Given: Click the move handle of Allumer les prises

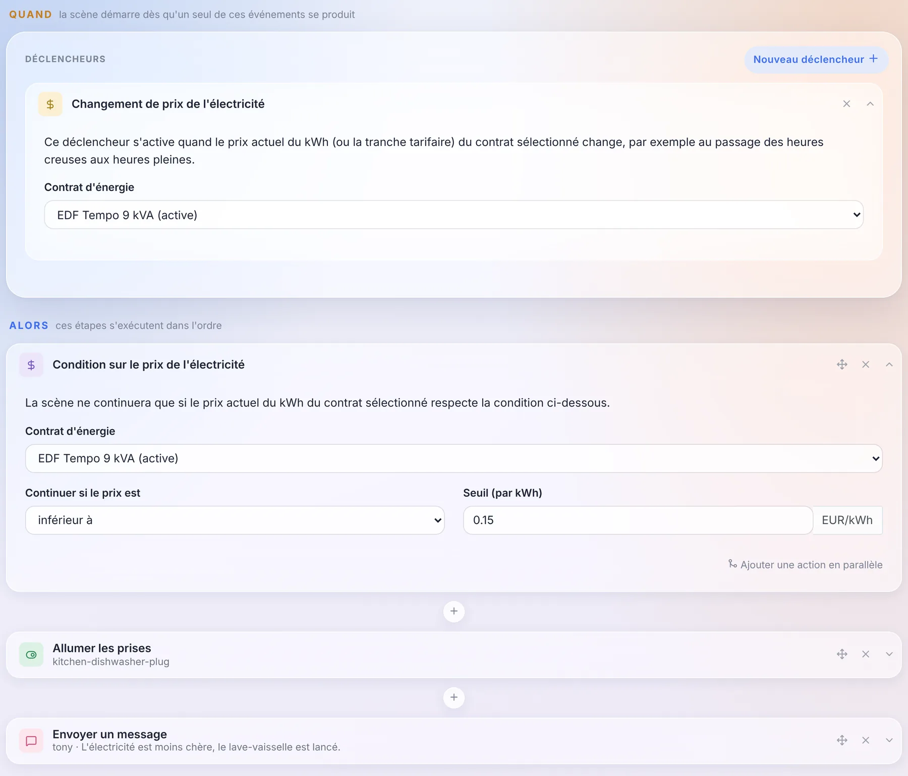Looking at the screenshot, I should coord(842,654).
